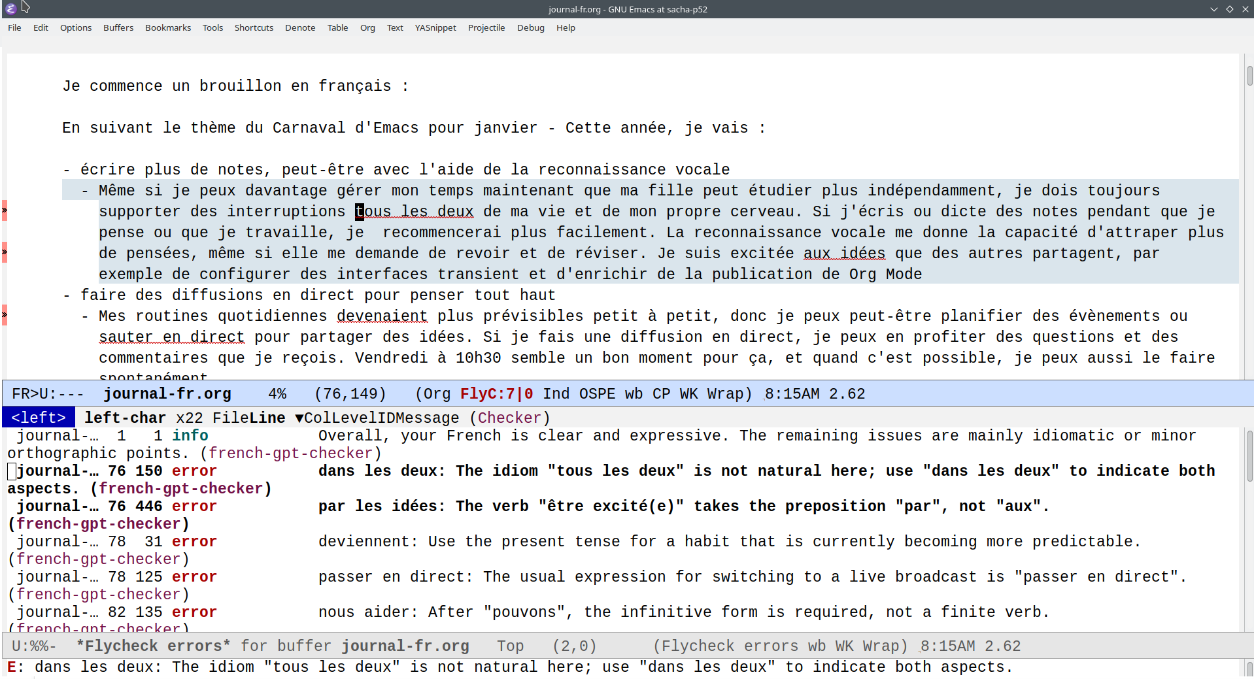Screen dimensions: 1254x679
Task: Click the <left> key indicator in header line
Action: coord(39,418)
